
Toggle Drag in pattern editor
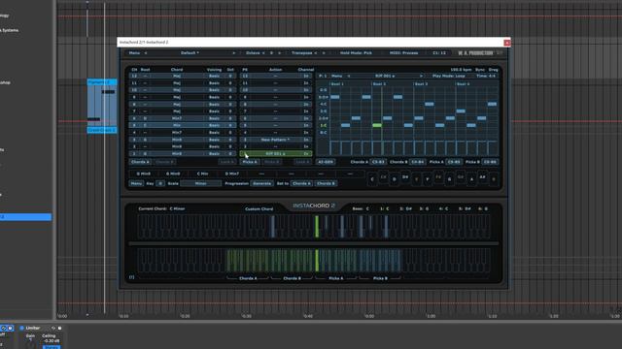click(493, 70)
